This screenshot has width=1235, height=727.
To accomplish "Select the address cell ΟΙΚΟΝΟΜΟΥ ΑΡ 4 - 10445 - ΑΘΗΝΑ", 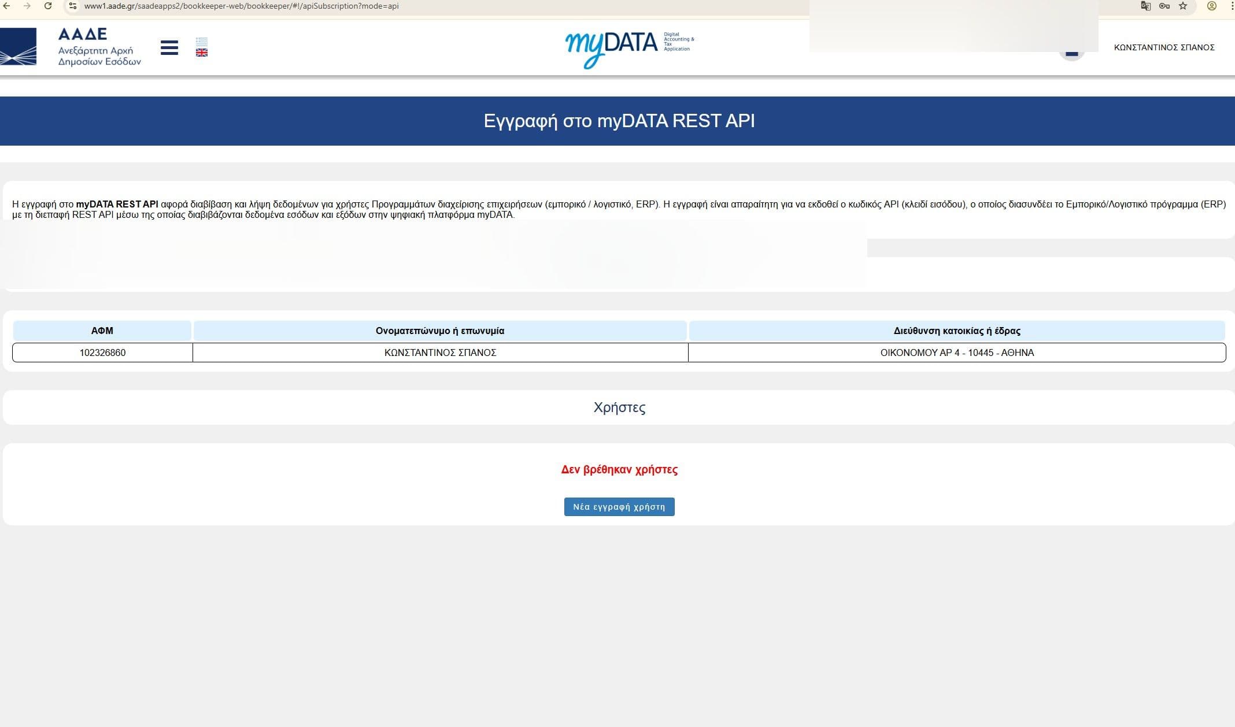I will pos(957,353).
